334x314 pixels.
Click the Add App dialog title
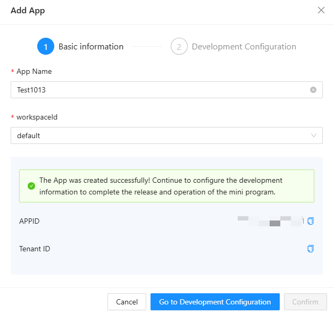tap(28, 11)
